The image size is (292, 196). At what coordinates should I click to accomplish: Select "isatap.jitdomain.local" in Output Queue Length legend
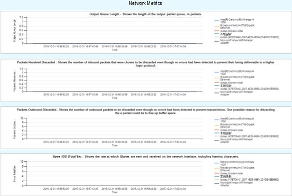click(x=231, y=31)
